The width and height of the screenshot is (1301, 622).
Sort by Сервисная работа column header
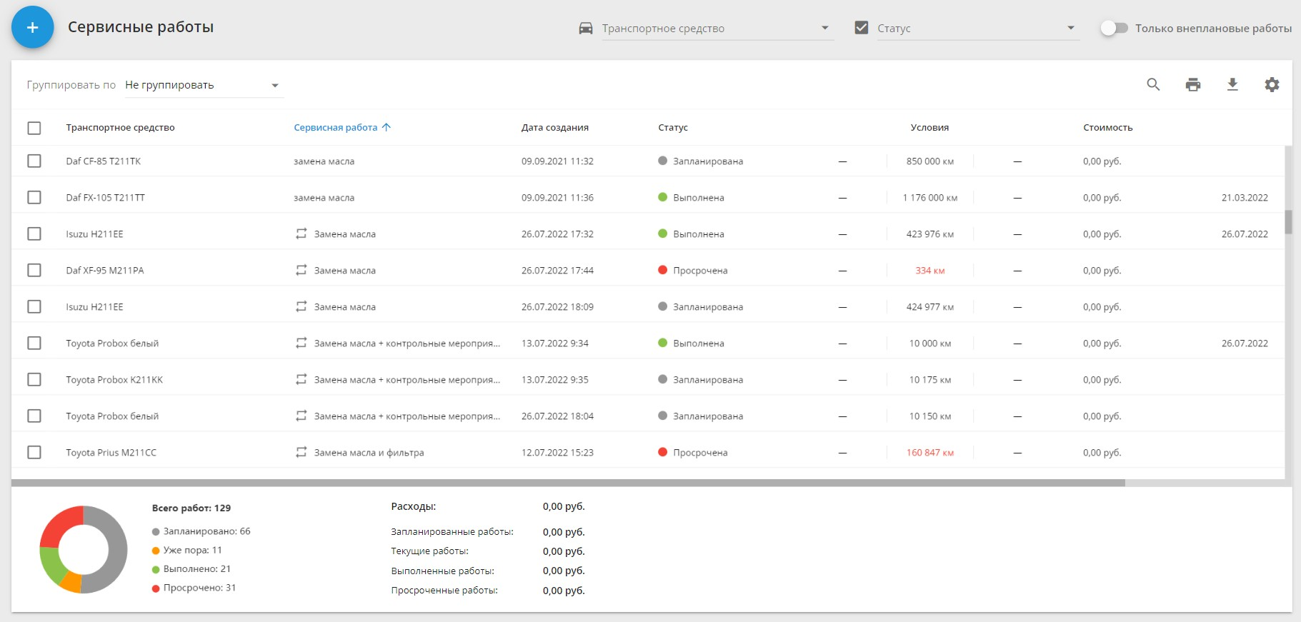pos(335,127)
